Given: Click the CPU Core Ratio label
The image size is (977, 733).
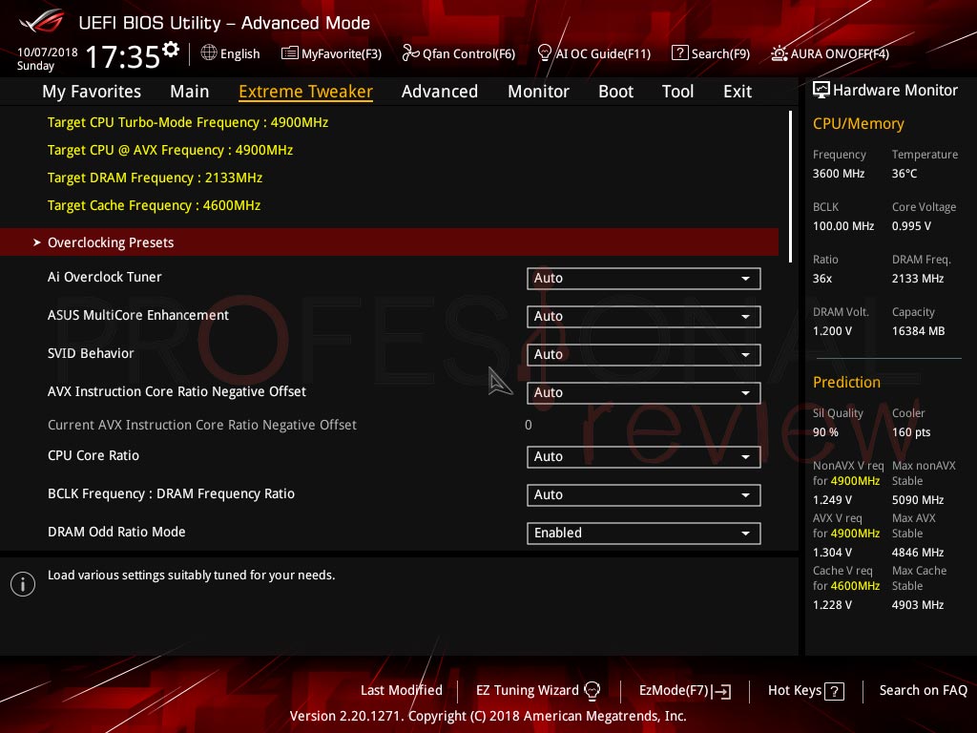Looking at the screenshot, I should 94,455.
